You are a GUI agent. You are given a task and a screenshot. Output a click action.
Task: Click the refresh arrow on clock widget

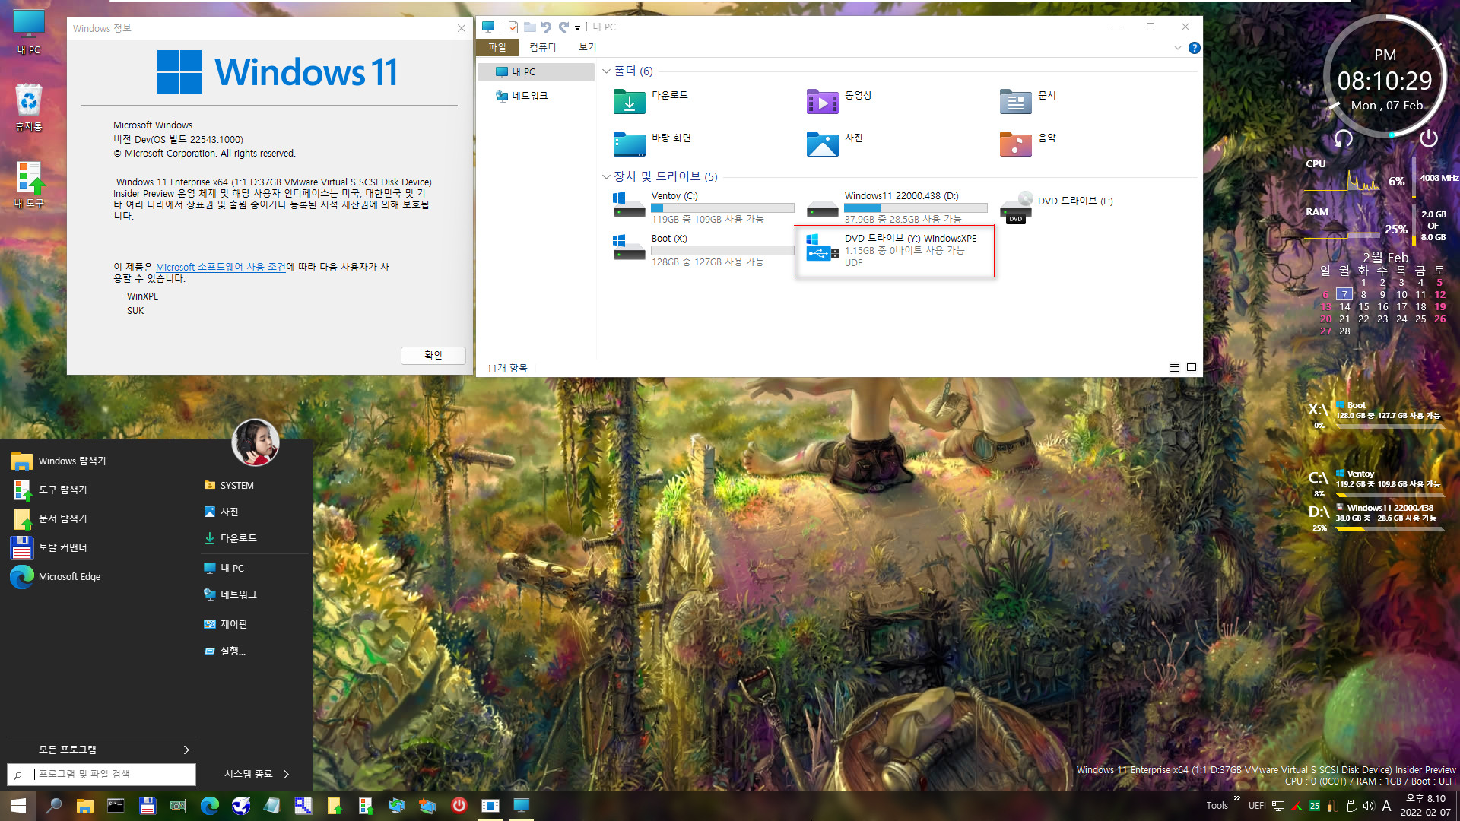pyautogui.click(x=1344, y=138)
